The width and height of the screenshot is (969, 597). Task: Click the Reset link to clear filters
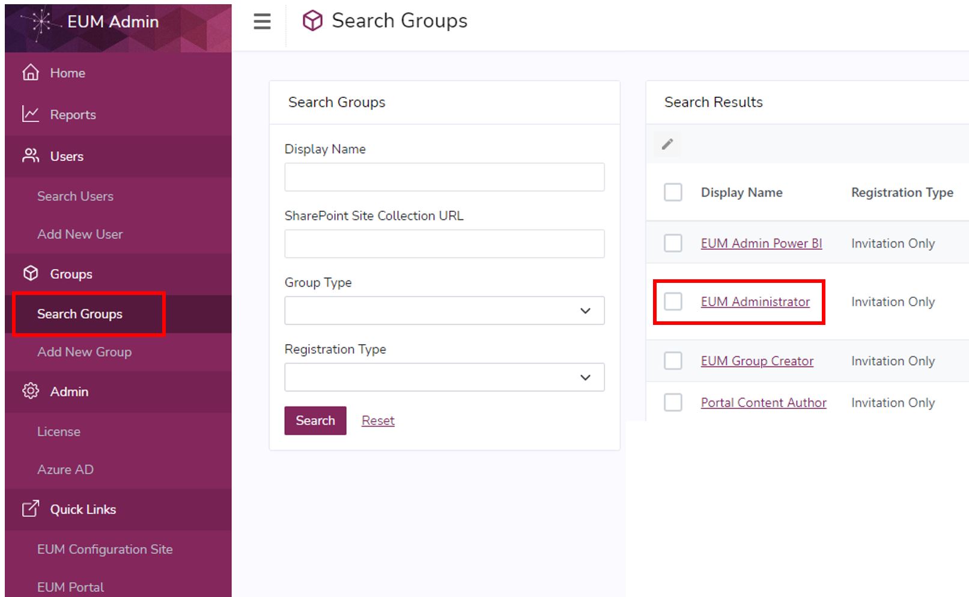coord(377,420)
